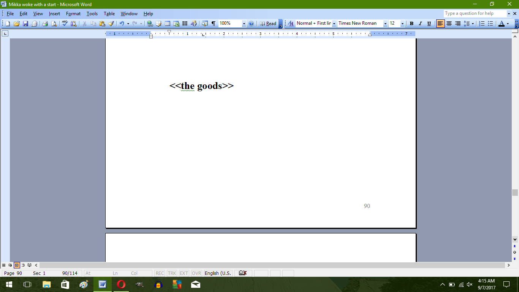Click the Save icon in the toolbar

point(25,24)
